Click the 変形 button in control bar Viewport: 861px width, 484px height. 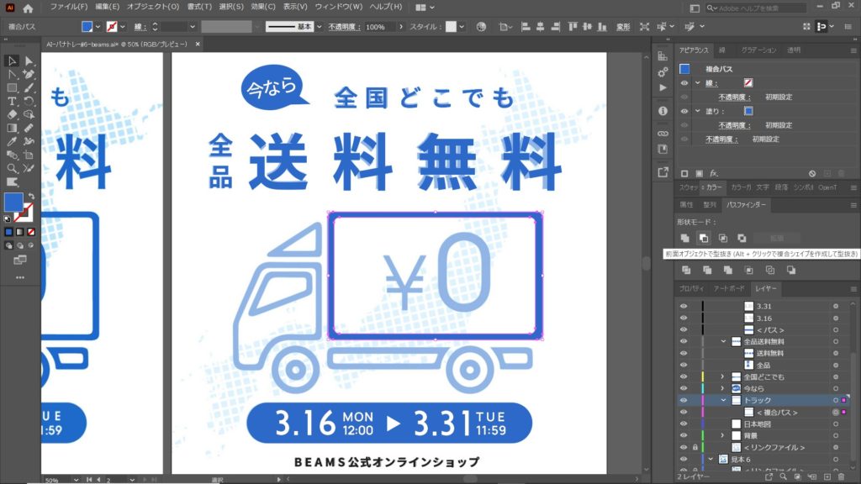[x=623, y=27]
